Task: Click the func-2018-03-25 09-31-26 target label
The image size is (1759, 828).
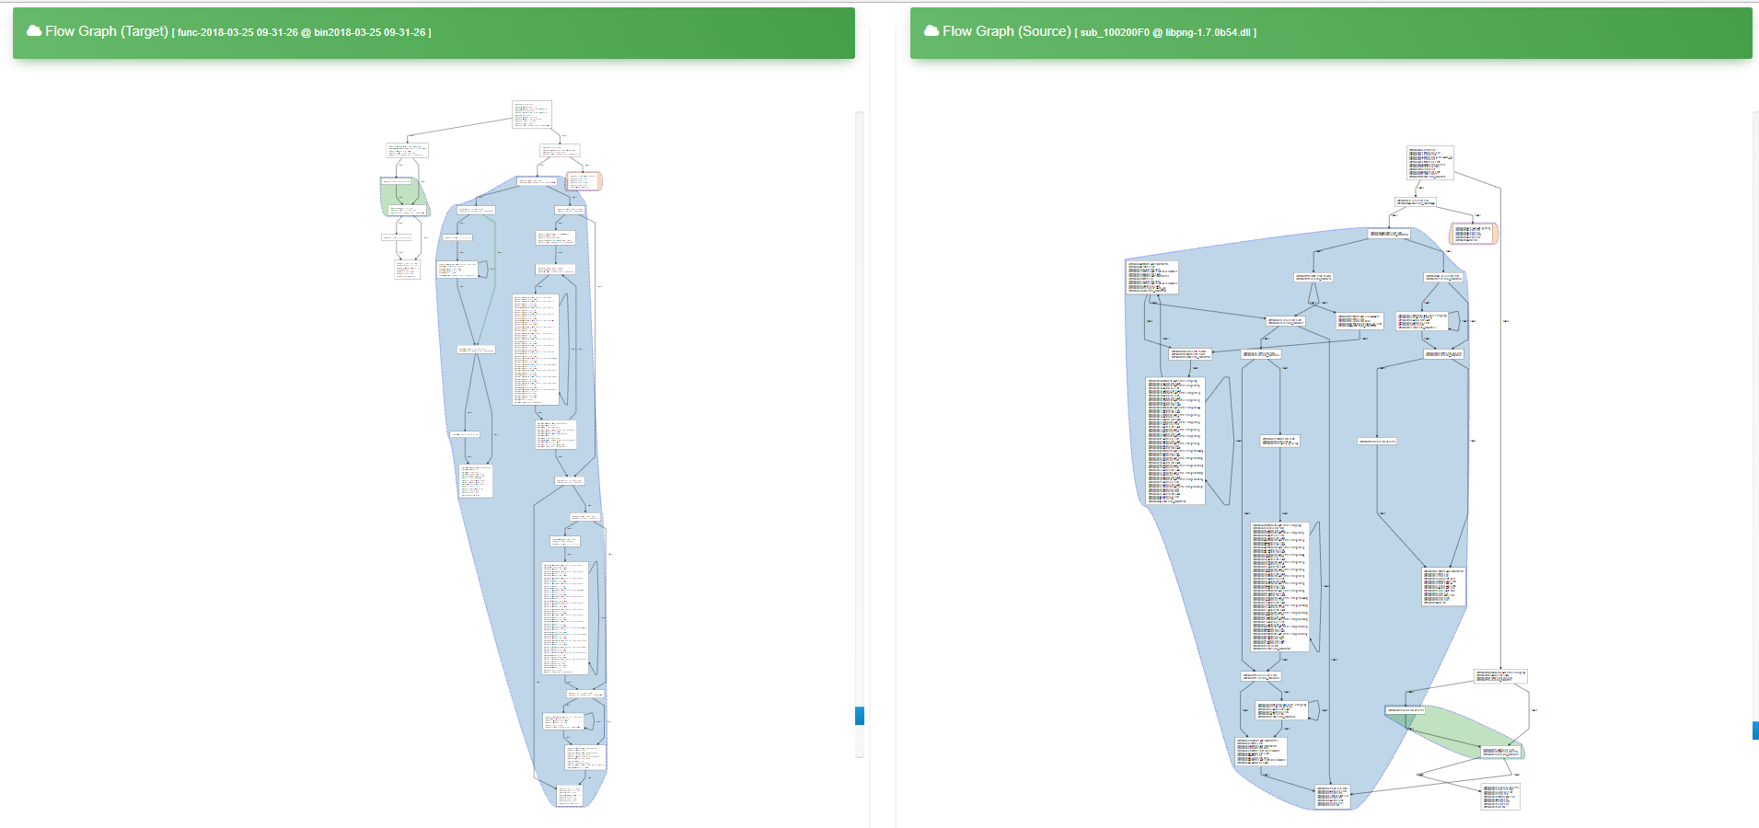Action: pyautogui.click(x=302, y=32)
